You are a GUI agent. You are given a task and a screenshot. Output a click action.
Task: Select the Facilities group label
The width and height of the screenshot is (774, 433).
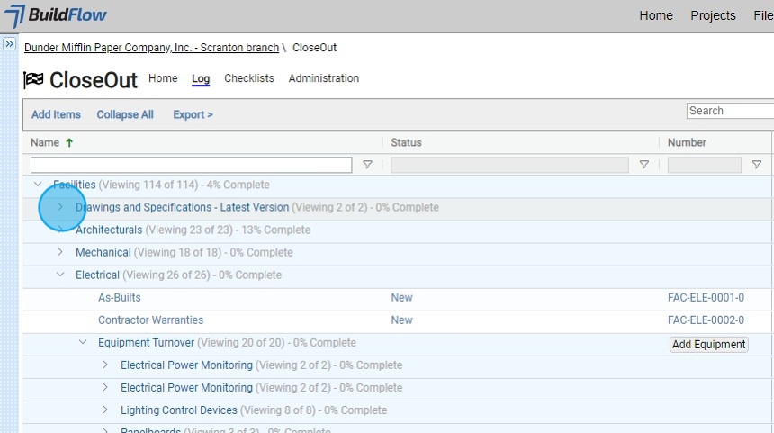point(74,185)
